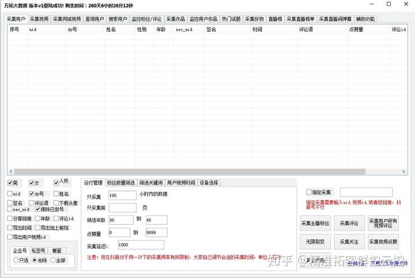Open the 用户视频时间 tab
The height and width of the screenshot is (278, 415).
point(181,183)
